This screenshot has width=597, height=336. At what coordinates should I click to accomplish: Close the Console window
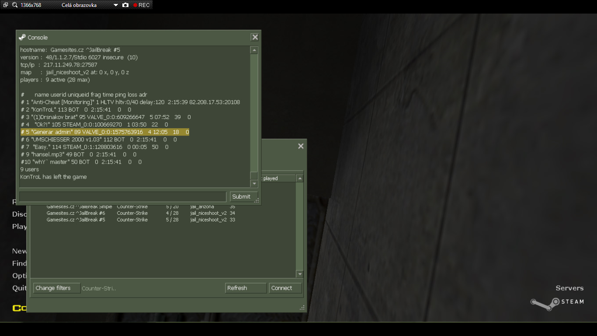(x=255, y=37)
